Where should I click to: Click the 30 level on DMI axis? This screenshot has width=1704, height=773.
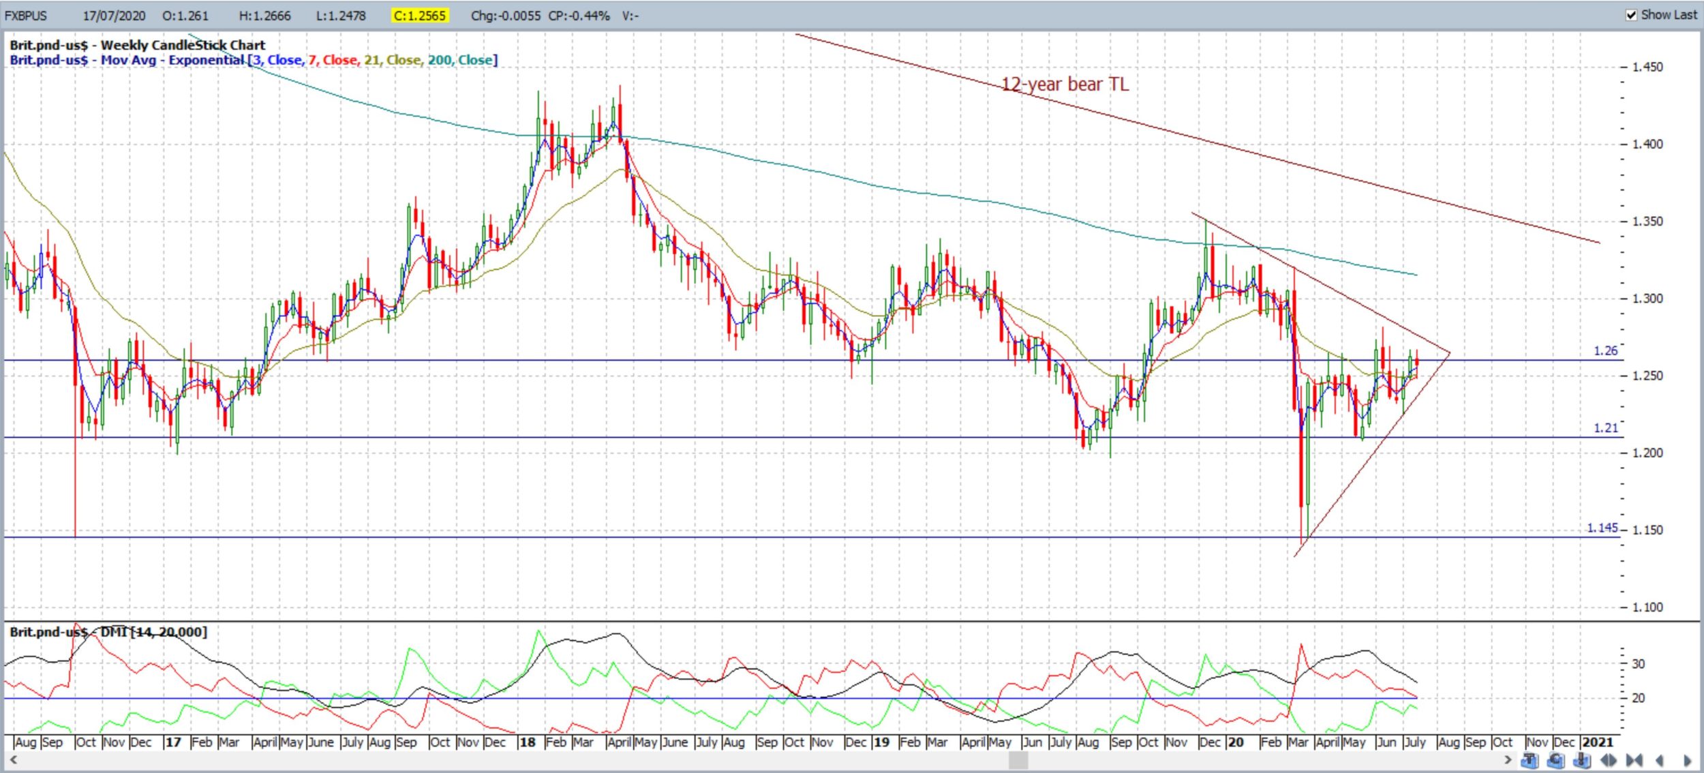[x=1638, y=664]
